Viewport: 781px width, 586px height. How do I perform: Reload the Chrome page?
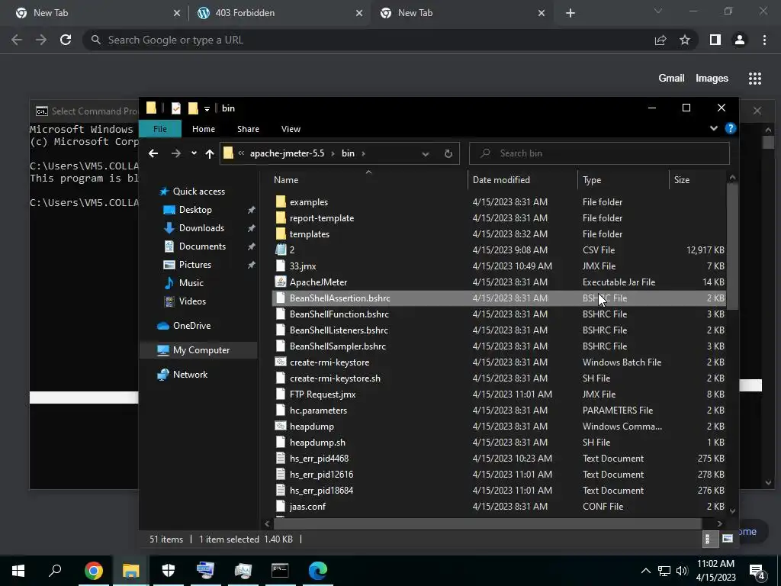click(66, 40)
